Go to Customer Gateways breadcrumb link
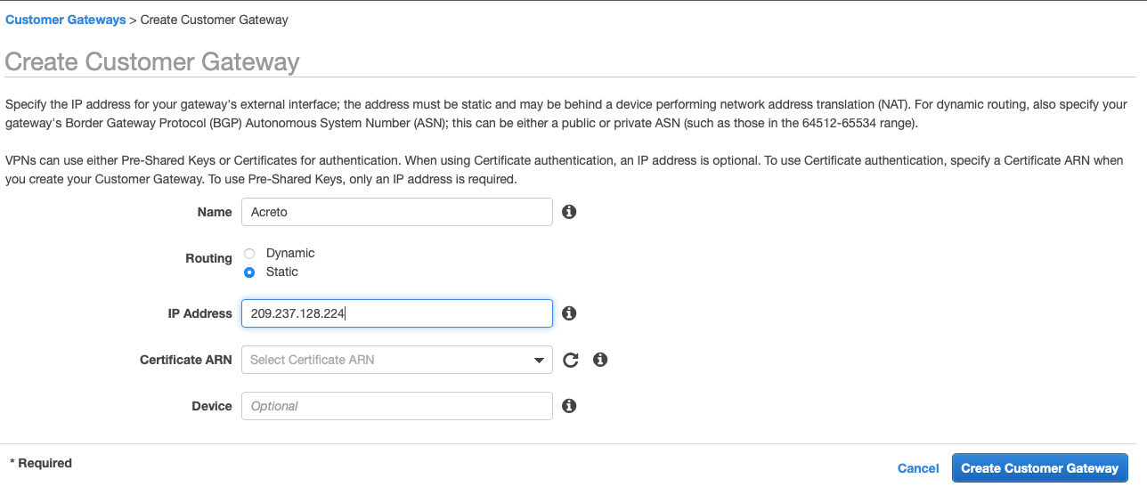 coord(66,20)
